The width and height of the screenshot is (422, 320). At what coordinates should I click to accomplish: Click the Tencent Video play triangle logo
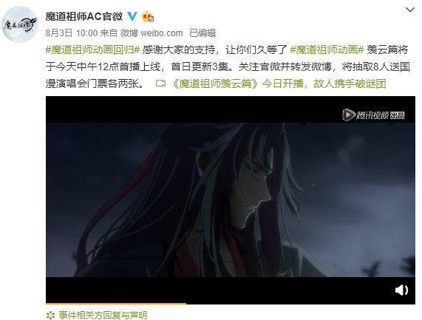coord(349,115)
